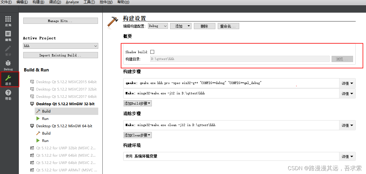Open the Debug build configuration dropdown
The height and width of the screenshot is (174, 366).
tap(158, 26)
